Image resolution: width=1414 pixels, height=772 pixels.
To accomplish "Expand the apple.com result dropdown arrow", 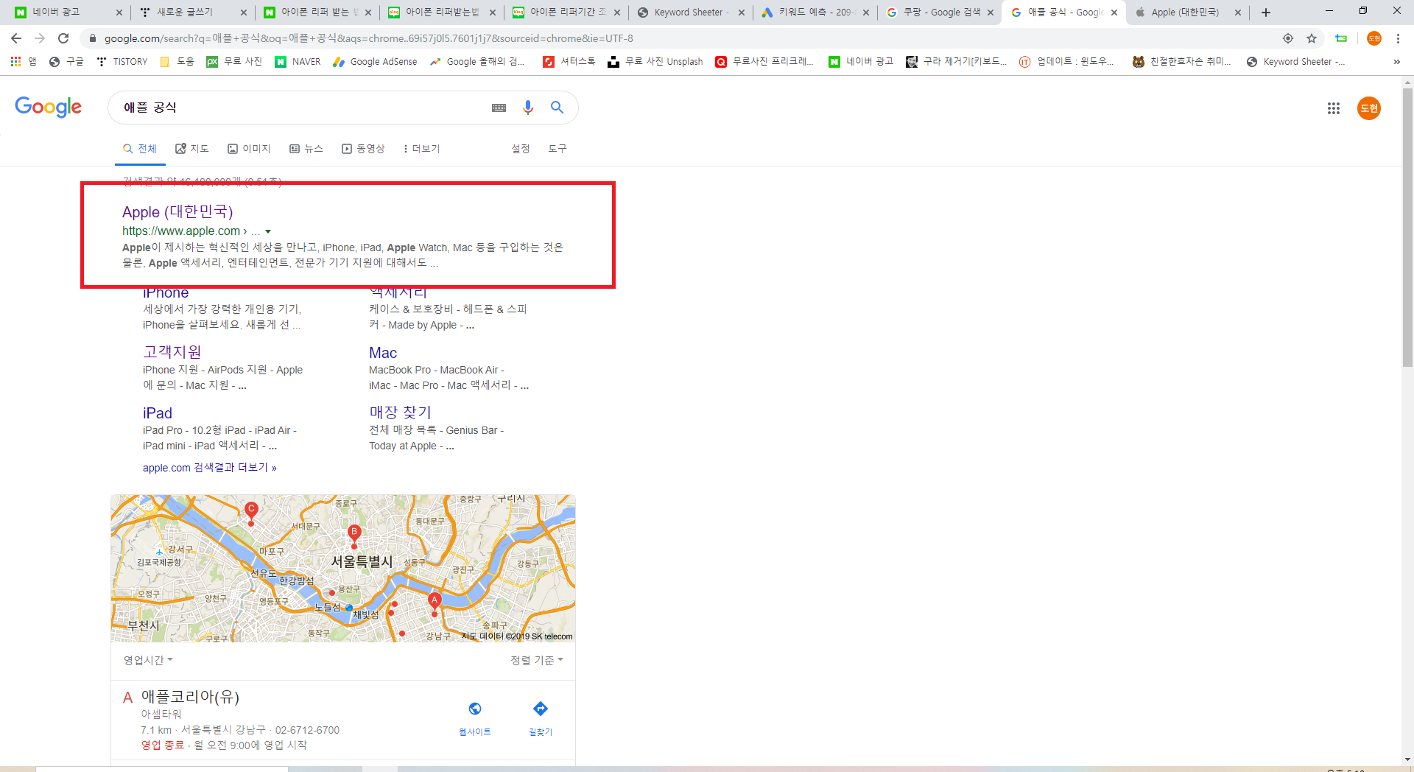I will point(268,231).
